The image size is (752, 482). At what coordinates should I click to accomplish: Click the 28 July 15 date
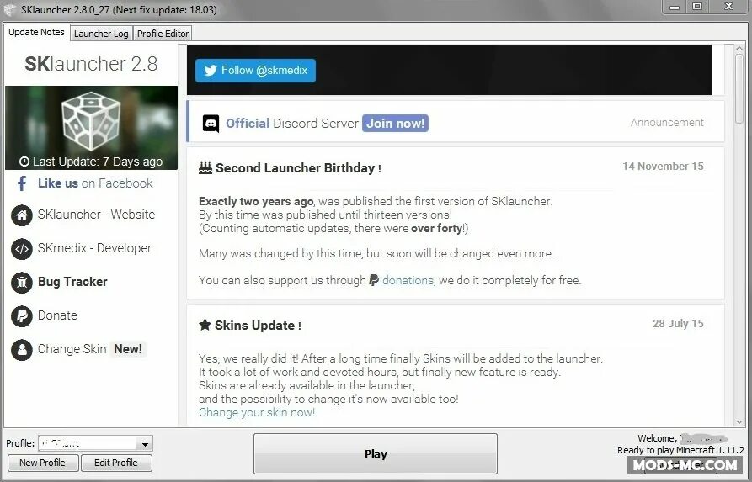(x=678, y=323)
